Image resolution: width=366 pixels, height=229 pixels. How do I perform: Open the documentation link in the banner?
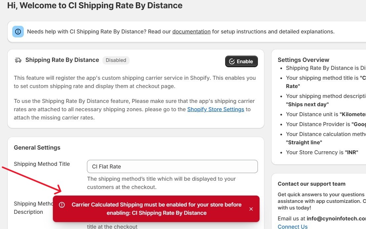191,32
